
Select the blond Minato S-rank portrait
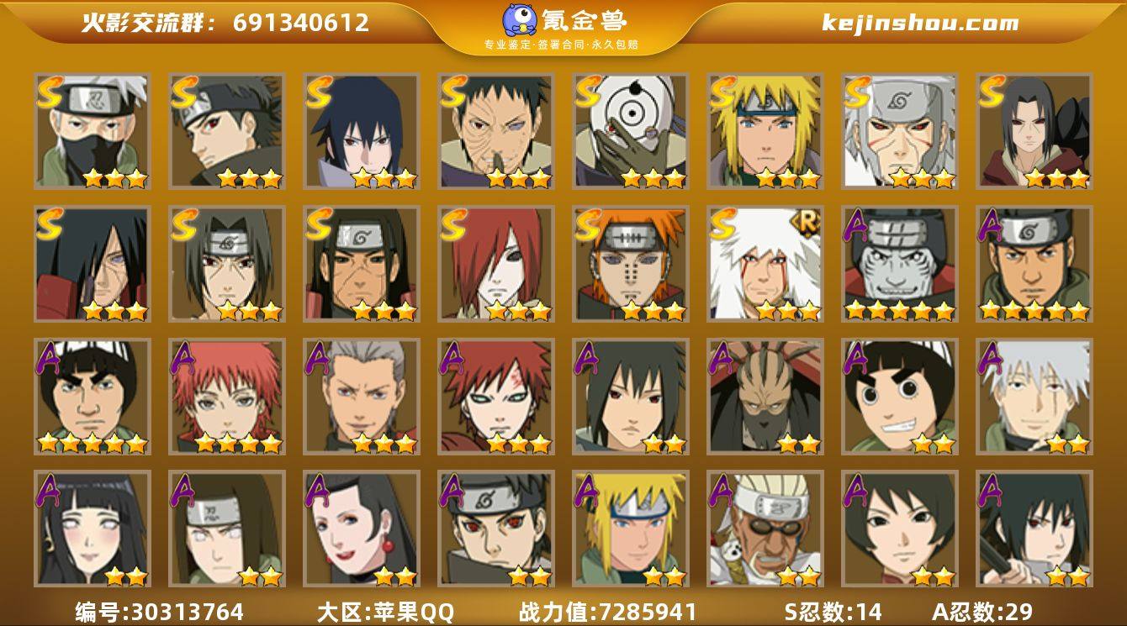(x=765, y=131)
